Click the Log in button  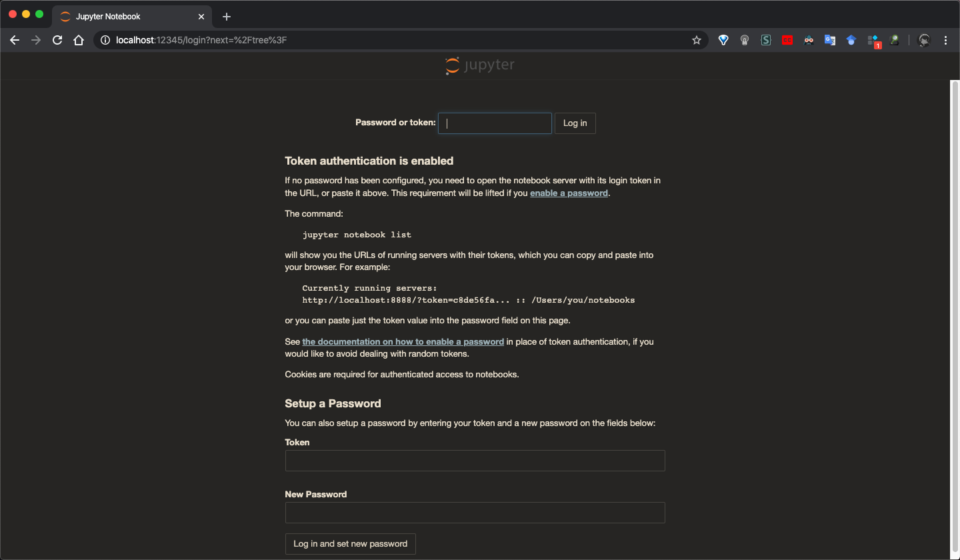pyautogui.click(x=575, y=123)
